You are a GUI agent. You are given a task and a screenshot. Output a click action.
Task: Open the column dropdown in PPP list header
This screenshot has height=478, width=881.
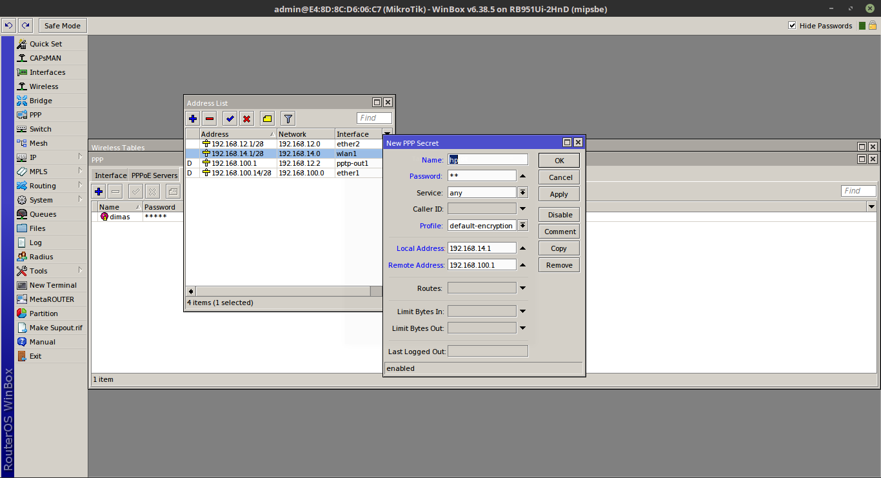pyautogui.click(x=872, y=206)
